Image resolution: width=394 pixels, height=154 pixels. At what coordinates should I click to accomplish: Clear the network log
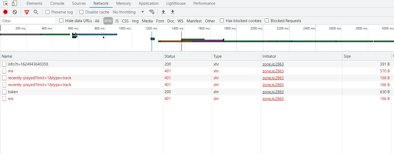15,12
